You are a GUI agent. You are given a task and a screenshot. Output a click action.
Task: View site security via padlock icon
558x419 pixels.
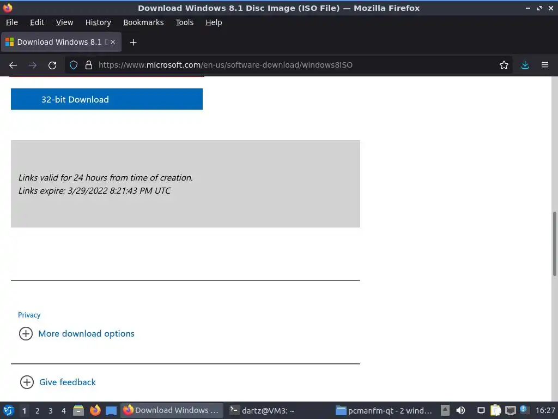pyautogui.click(x=89, y=65)
